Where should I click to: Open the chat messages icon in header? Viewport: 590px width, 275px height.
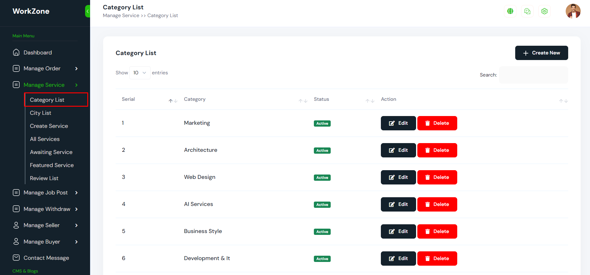(527, 11)
